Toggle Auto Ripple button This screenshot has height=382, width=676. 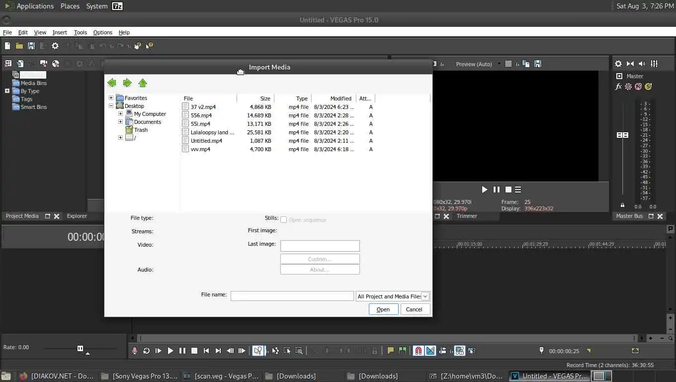(x=442, y=351)
